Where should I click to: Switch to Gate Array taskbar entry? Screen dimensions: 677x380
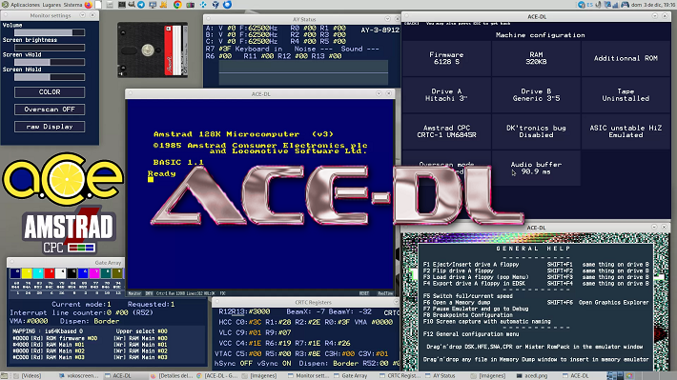(x=354, y=375)
